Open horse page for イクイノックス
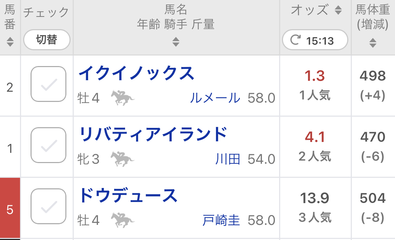The height and width of the screenshot is (240, 395). coord(136,73)
